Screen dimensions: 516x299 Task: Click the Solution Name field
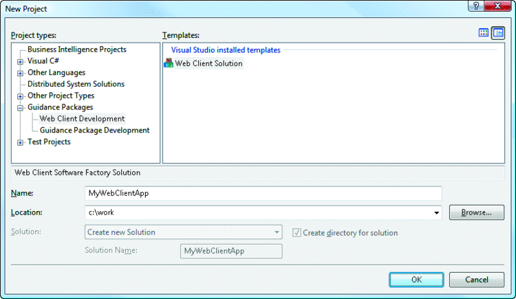231,251
